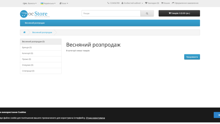
Task: Click the cart icon beside Кошик
Action: coord(162,3)
